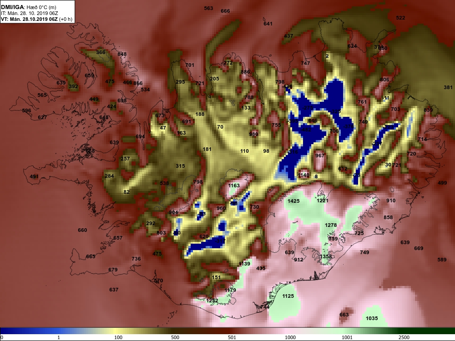
Task: Click the map value 315
Action: [180, 166]
